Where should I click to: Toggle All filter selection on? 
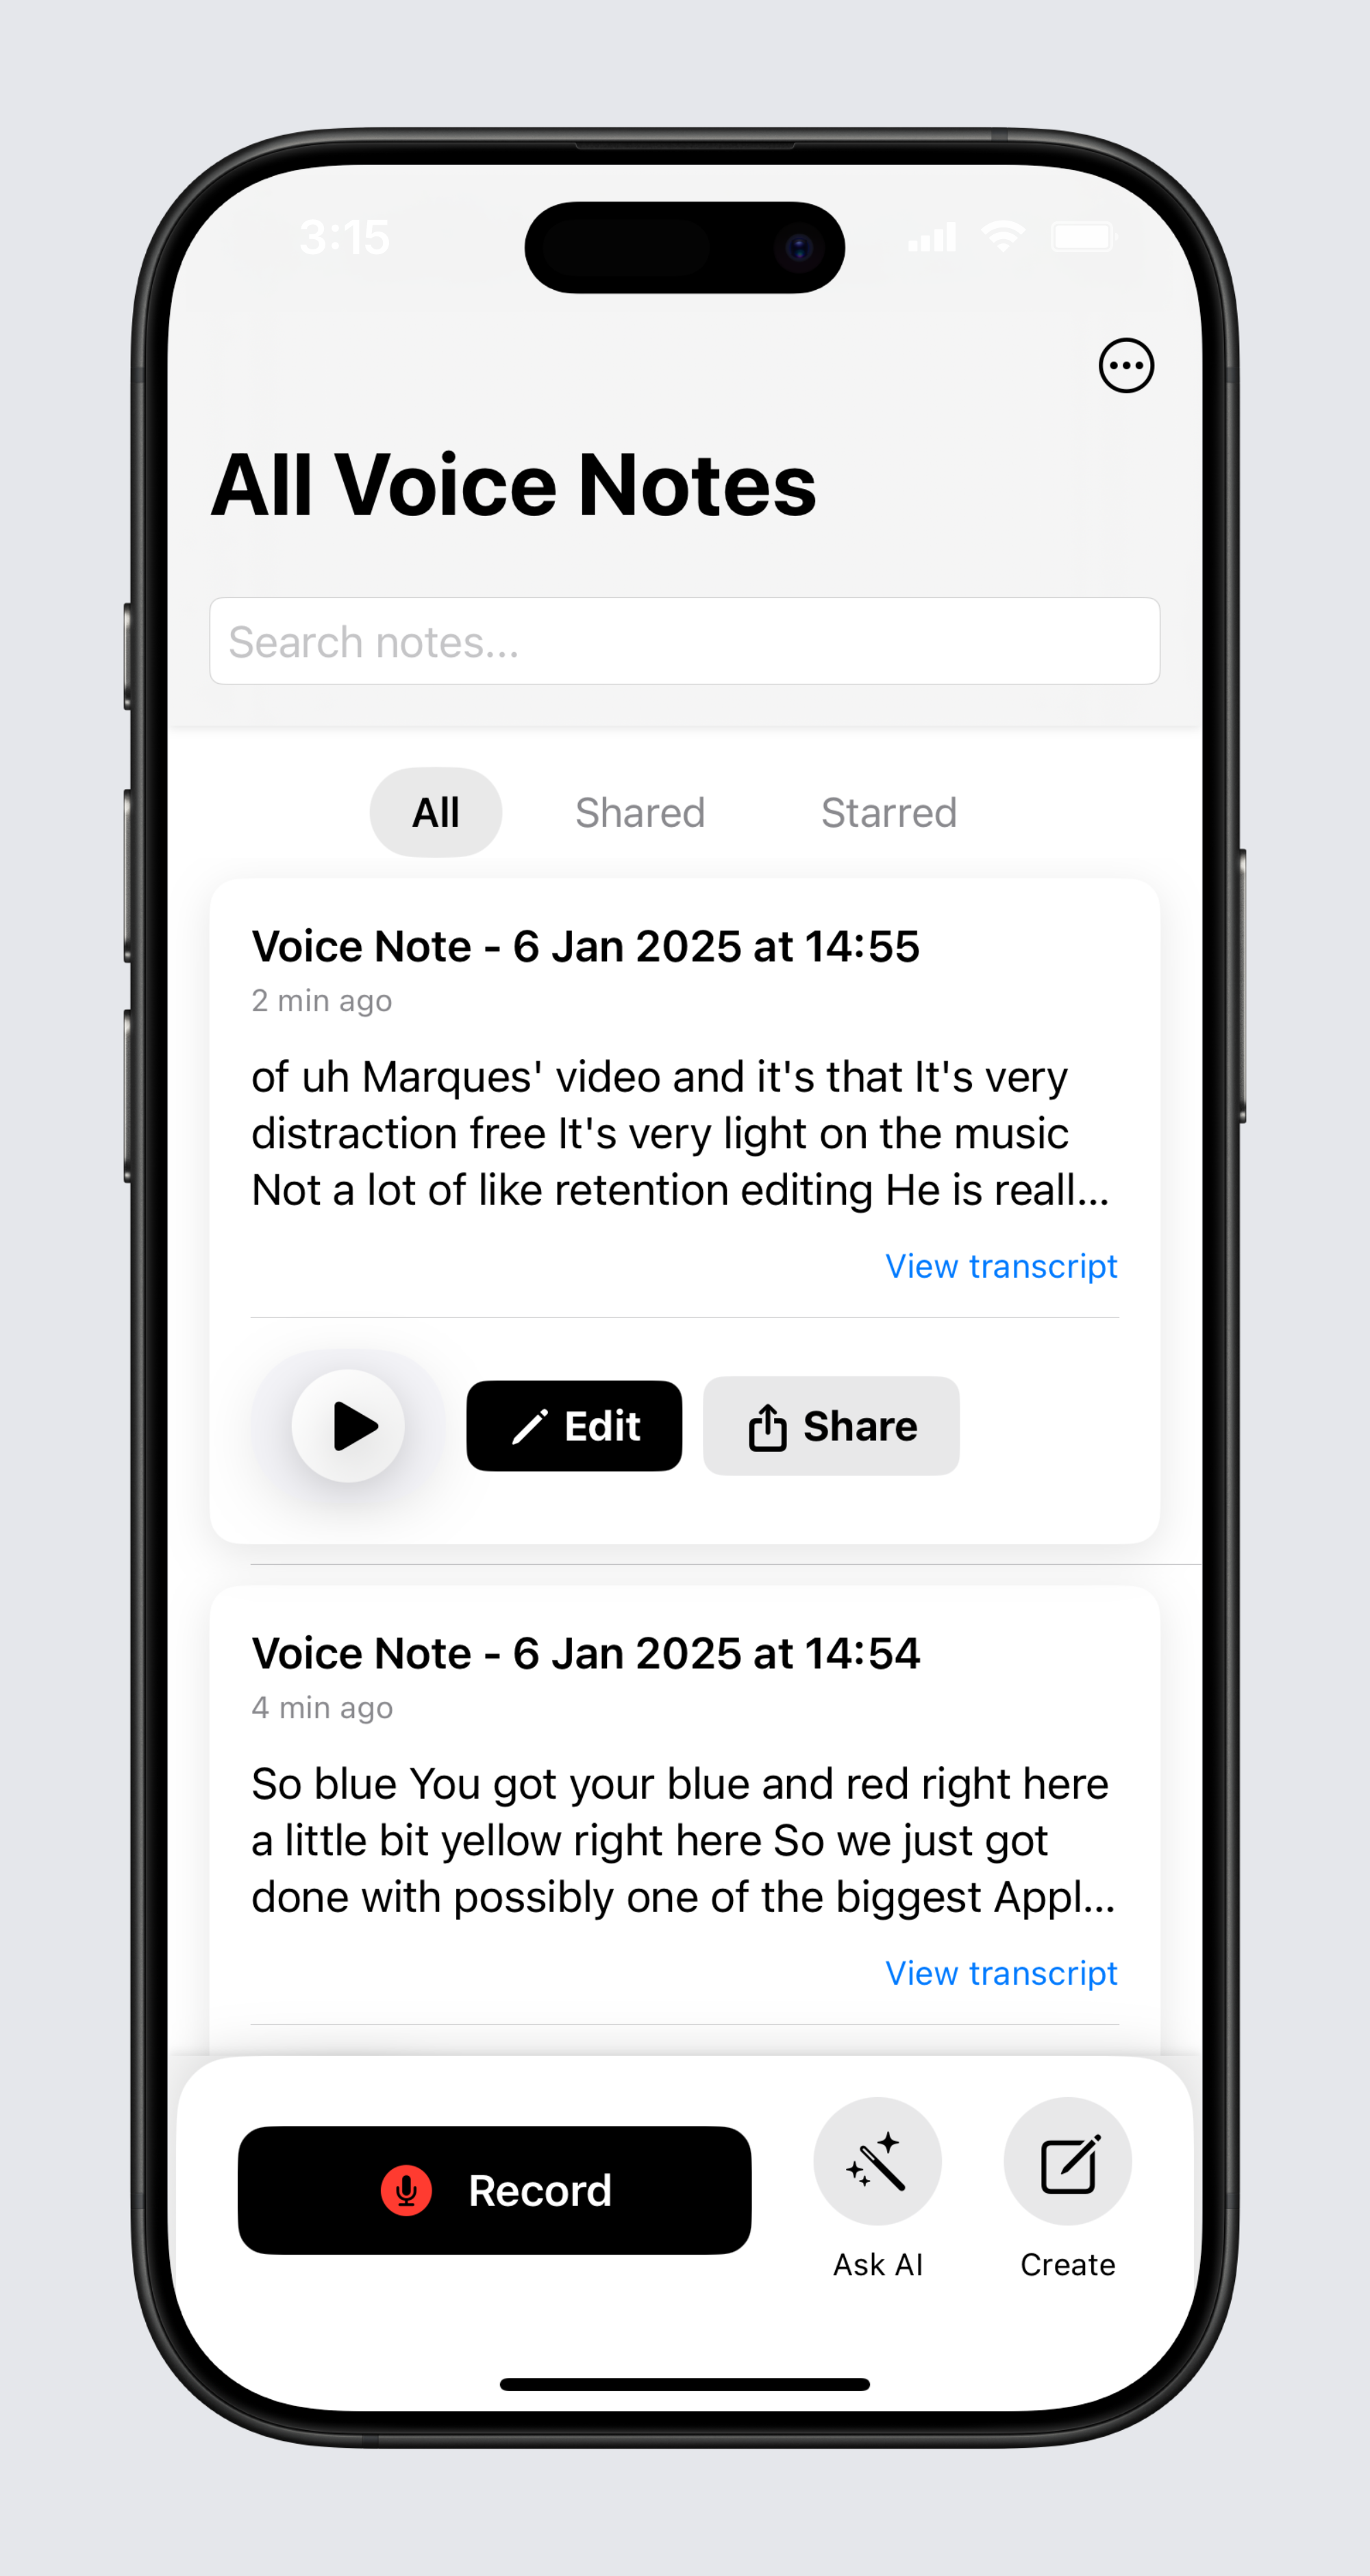coord(434,811)
